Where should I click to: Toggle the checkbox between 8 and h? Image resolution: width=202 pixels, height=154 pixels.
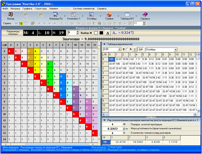[127, 49]
